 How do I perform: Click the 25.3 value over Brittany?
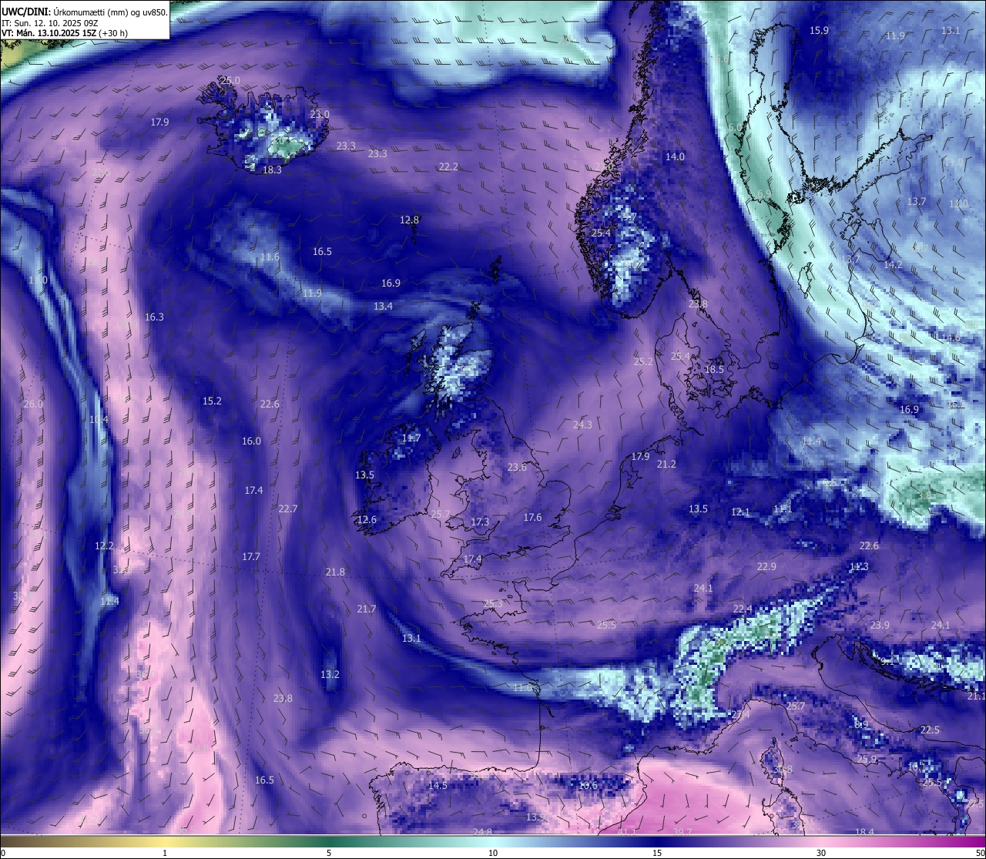pyautogui.click(x=493, y=603)
